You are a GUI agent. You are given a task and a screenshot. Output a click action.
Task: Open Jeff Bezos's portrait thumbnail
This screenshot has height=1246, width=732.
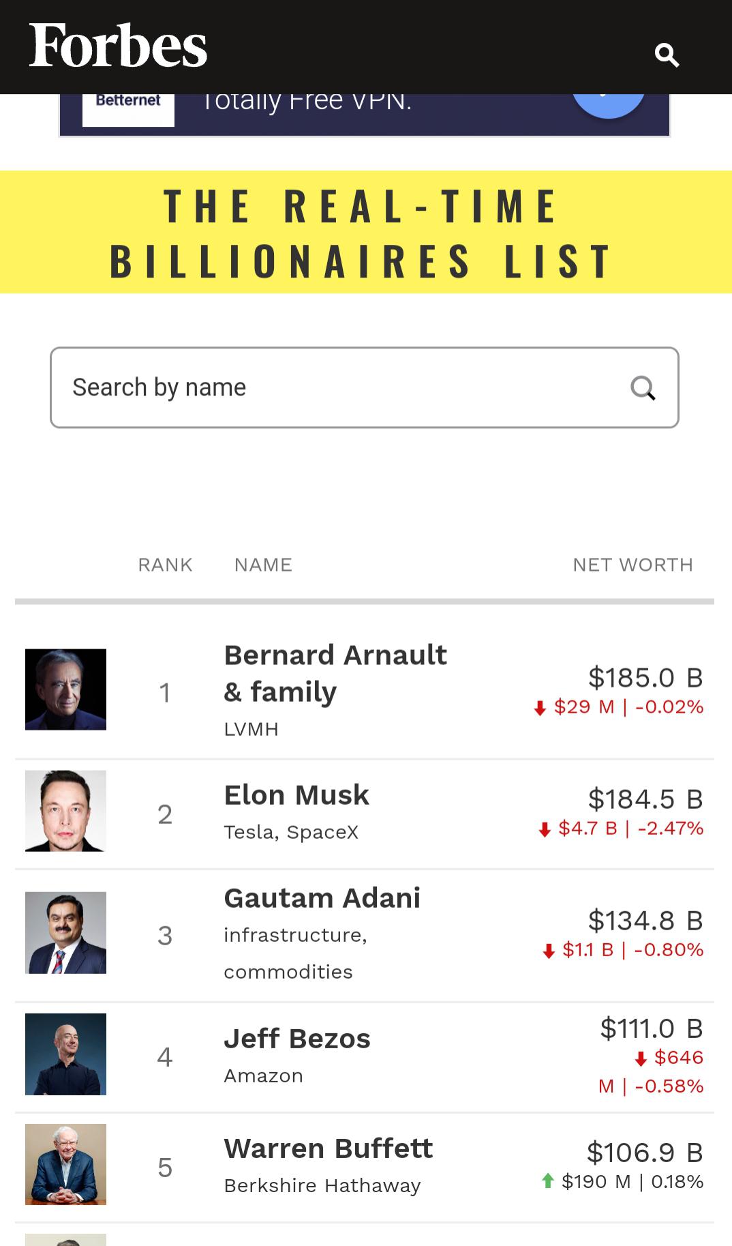(x=65, y=1054)
